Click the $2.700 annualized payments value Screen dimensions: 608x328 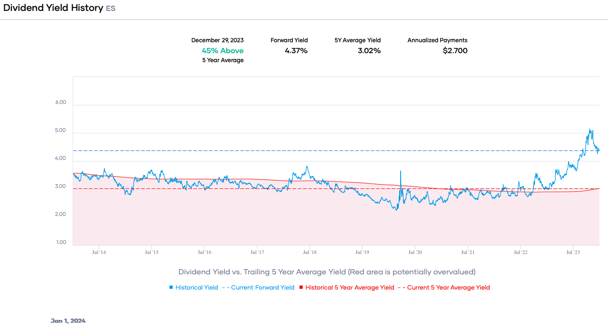pyautogui.click(x=455, y=51)
